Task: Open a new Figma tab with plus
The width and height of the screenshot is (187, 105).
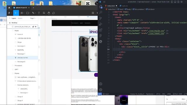Action: tap(33, 8)
